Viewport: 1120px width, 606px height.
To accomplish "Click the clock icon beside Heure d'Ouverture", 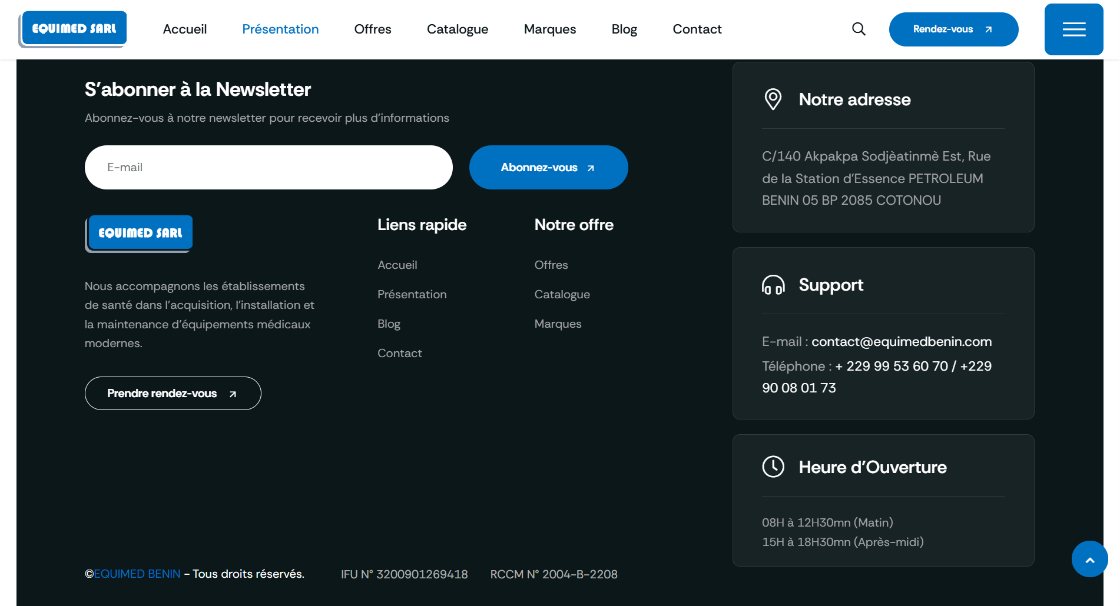I will (x=773, y=467).
